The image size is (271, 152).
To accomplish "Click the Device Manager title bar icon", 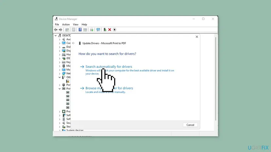I will (56, 19).
